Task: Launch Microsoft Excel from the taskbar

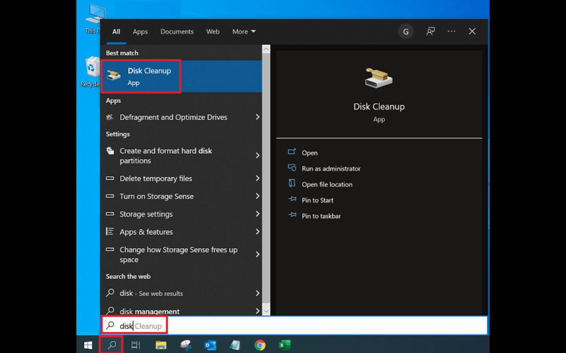Action: coord(285,345)
